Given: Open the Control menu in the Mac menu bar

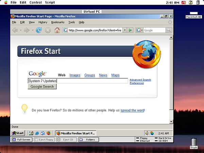Looking at the screenshot, I should [36, 2].
